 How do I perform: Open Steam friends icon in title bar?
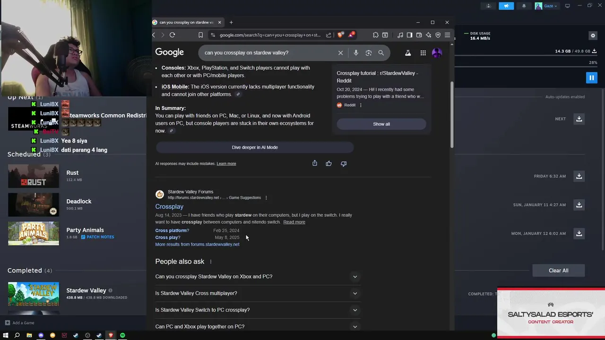[489, 6]
